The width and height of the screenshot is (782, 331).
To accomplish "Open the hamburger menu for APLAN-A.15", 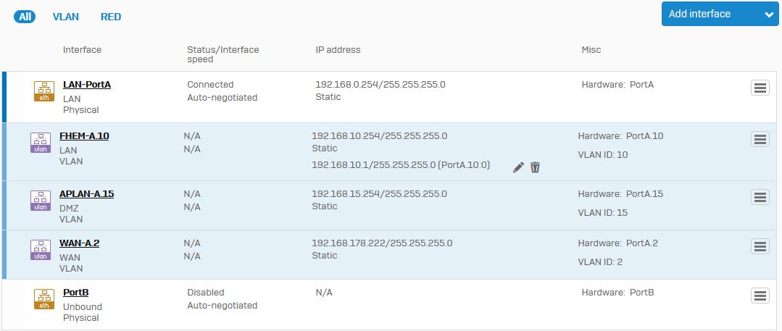I will pyautogui.click(x=760, y=197).
